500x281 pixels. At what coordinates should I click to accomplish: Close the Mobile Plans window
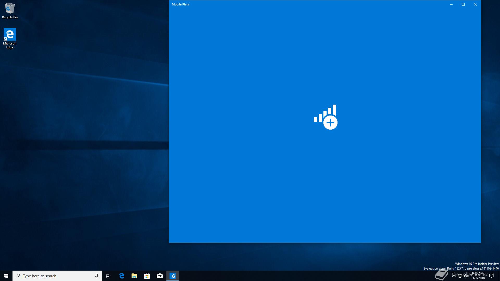(475, 4)
